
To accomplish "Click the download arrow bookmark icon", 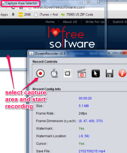I will tap(13, 15).
